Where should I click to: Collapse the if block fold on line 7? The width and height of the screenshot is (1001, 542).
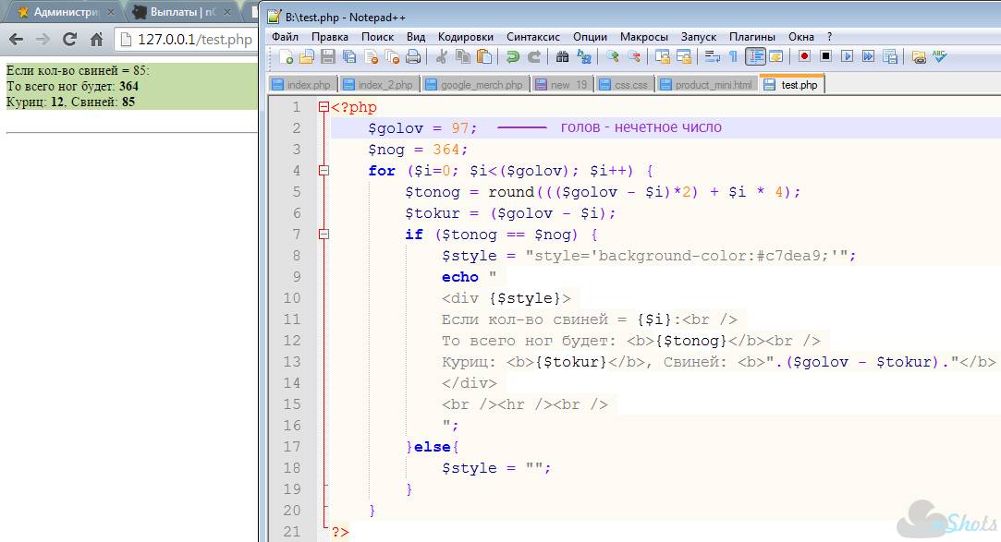tap(323, 235)
